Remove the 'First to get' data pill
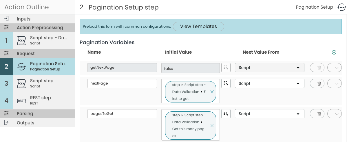Image resolution: width=347 pixels, height=142 pixels. pyautogui.click(x=212, y=92)
